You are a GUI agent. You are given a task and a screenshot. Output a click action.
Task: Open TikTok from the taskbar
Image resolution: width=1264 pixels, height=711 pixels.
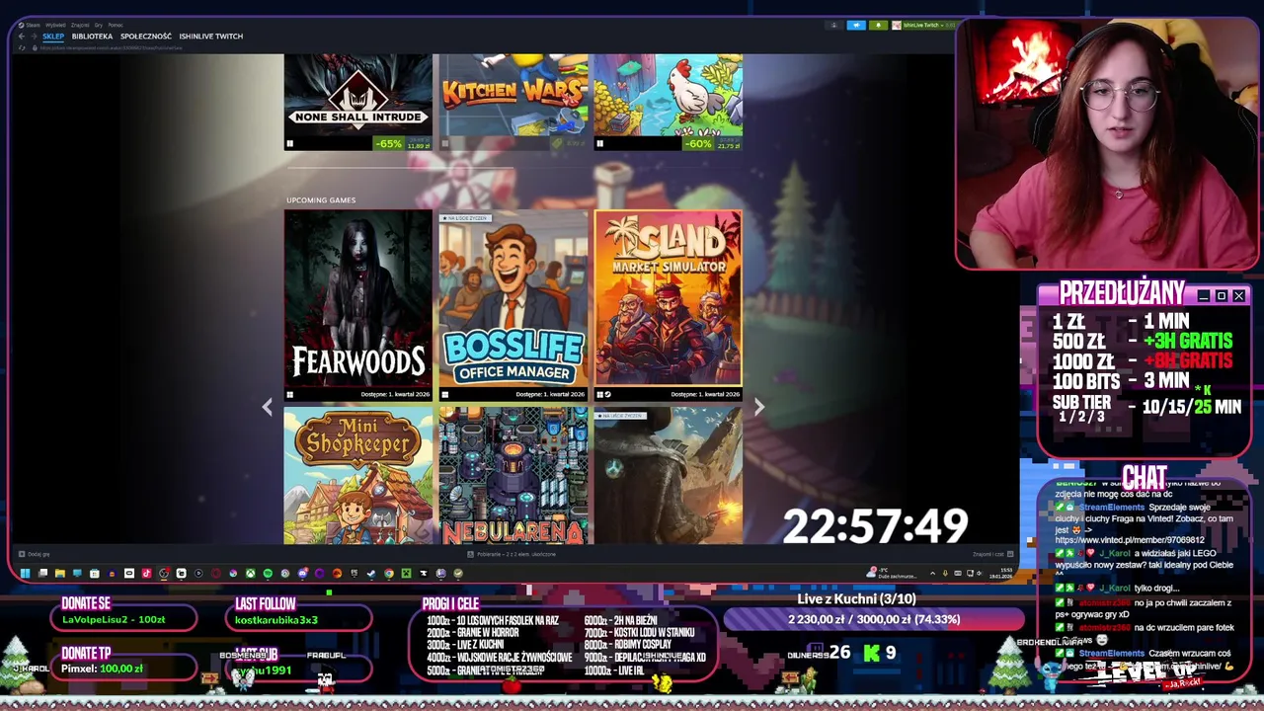tap(146, 573)
